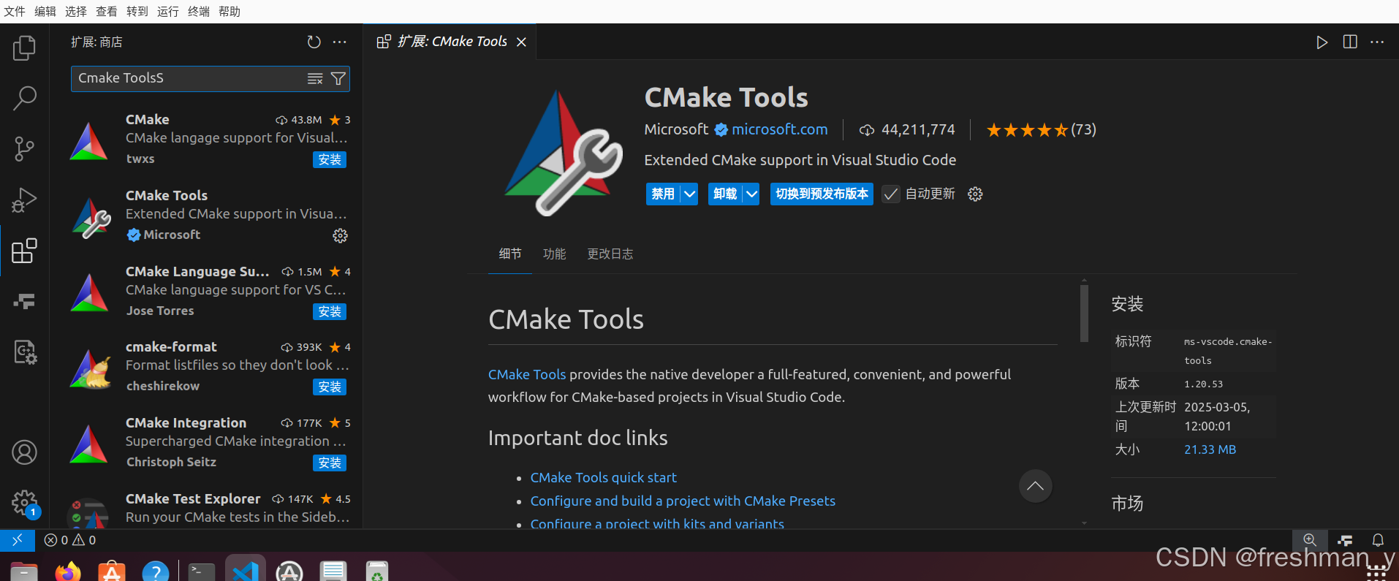Viewport: 1399px width, 581px height.
Task: Click the extension details scrollbar
Action: [x=1084, y=313]
